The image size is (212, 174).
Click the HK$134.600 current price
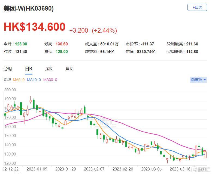pyautogui.click(x=35, y=27)
